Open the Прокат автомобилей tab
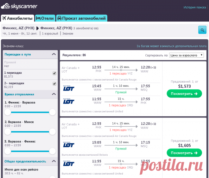 click(81, 18)
